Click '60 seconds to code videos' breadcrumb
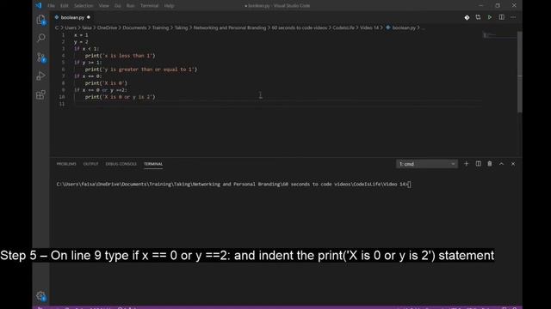 [x=300, y=27]
